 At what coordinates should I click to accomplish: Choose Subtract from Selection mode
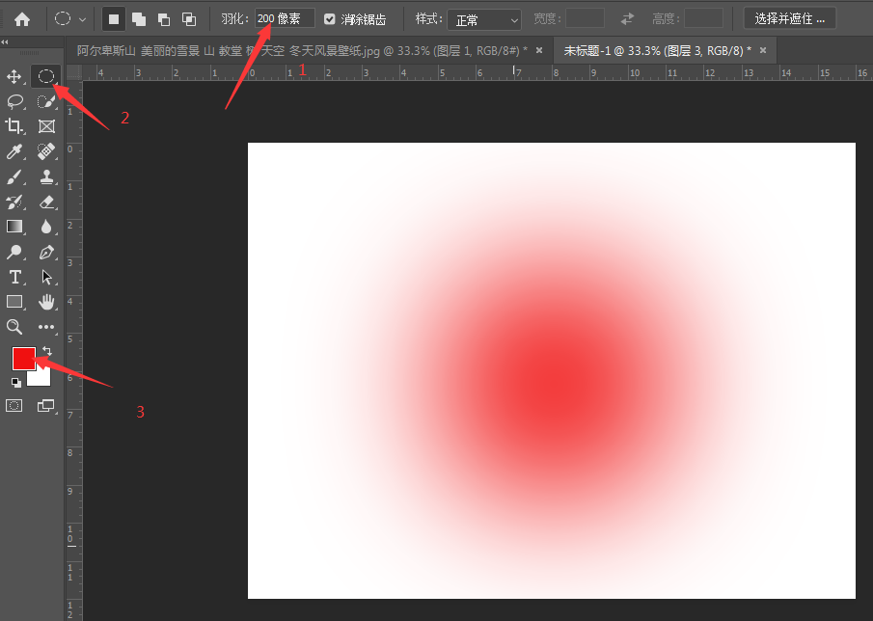pos(164,19)
